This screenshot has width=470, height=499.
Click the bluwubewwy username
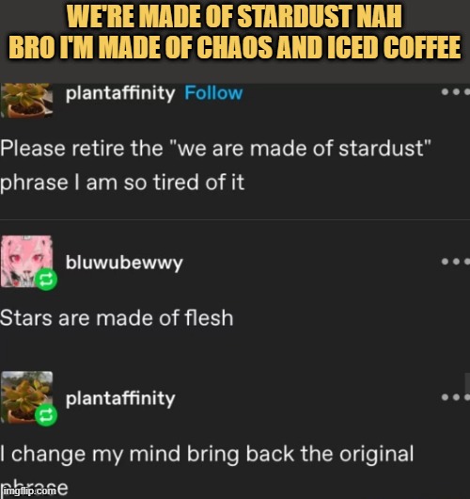[124, 263]
